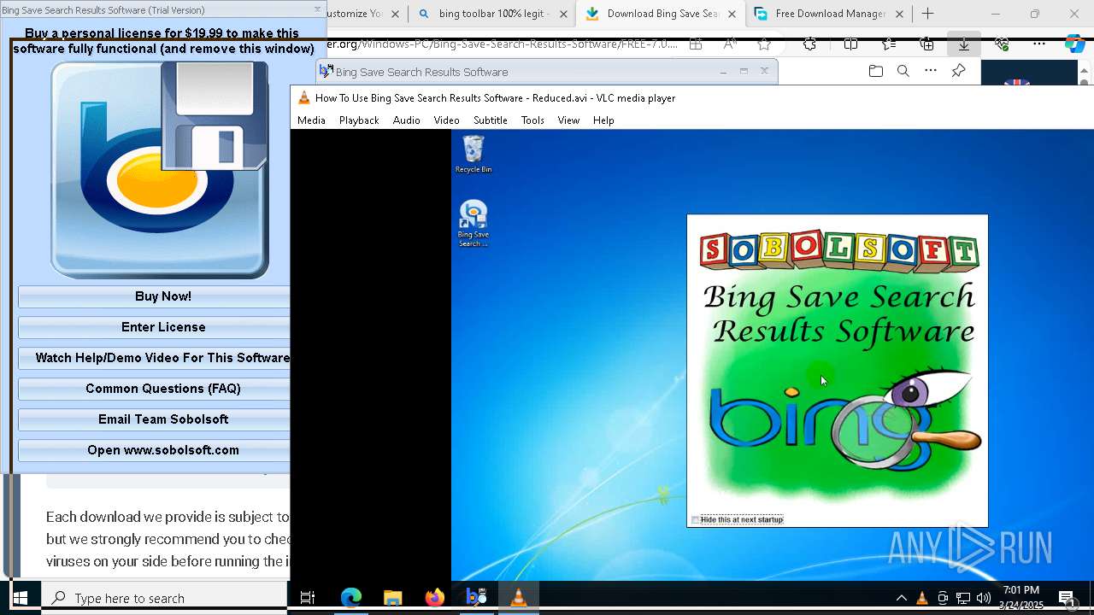1094x615 pixels.
Task: Open File Explorer from the taskbar
Action: [392, 598]
